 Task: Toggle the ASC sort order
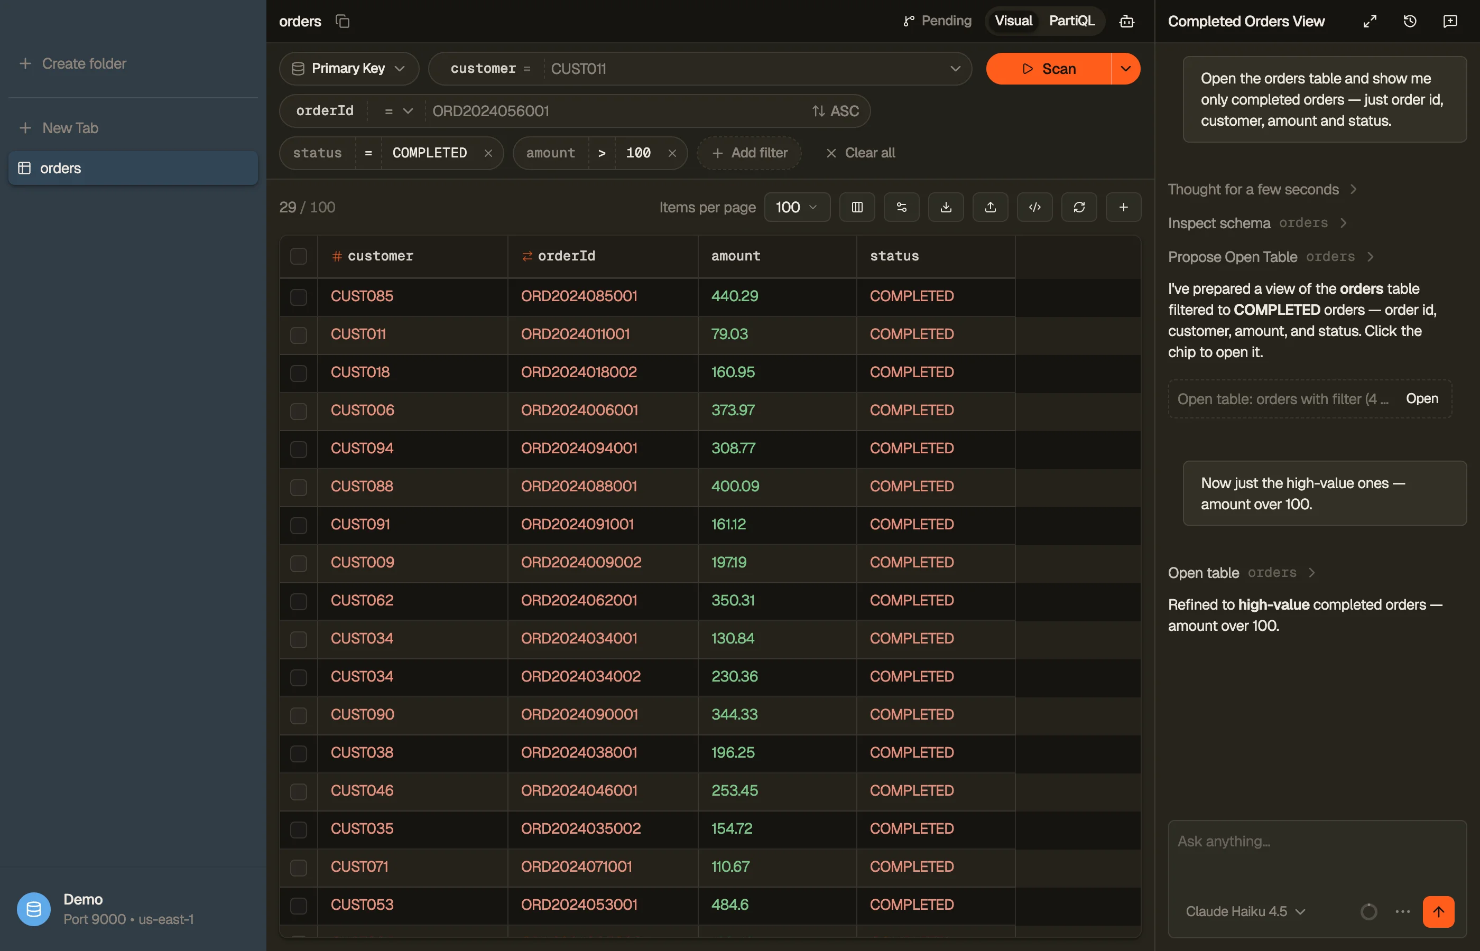[x=835, y=111]
